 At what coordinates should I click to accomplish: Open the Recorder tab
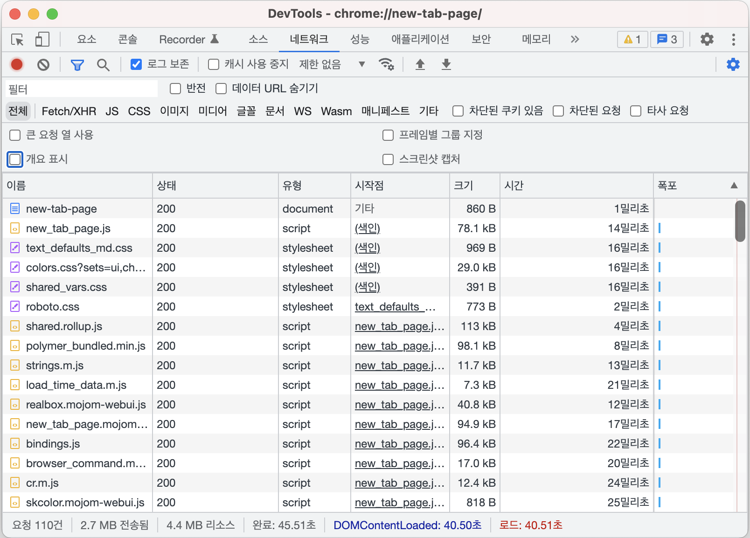coord(189,39)
